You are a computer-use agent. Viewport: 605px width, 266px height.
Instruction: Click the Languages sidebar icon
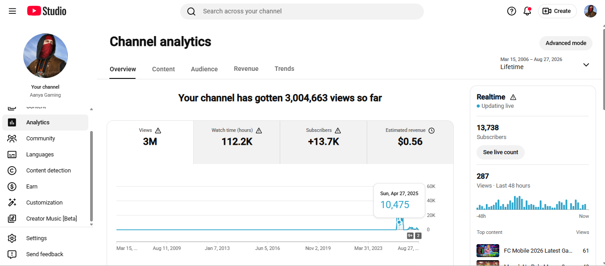[x=12, y=155]
